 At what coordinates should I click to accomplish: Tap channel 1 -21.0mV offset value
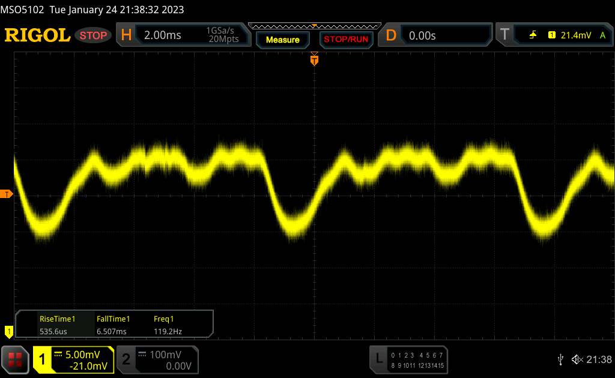[x=88, y=366]
